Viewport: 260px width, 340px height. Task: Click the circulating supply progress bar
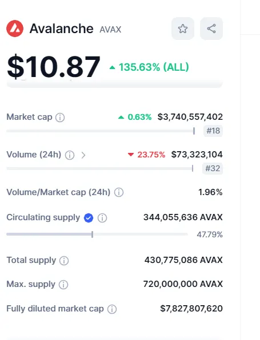[97, 234]
